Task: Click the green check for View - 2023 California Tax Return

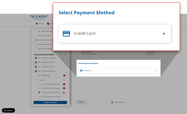Action: pos(36,58)
